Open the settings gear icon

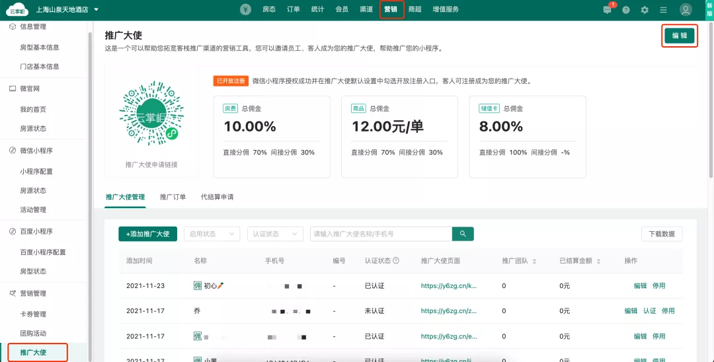pos(645,10)
